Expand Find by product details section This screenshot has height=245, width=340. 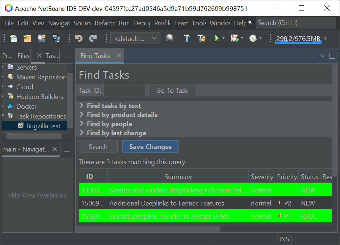[81, 115]
